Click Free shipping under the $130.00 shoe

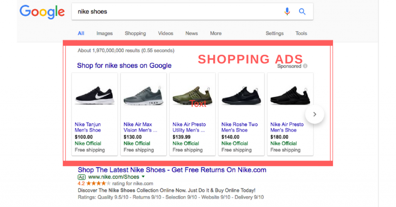pyautogui.click(x=139, y=150)
